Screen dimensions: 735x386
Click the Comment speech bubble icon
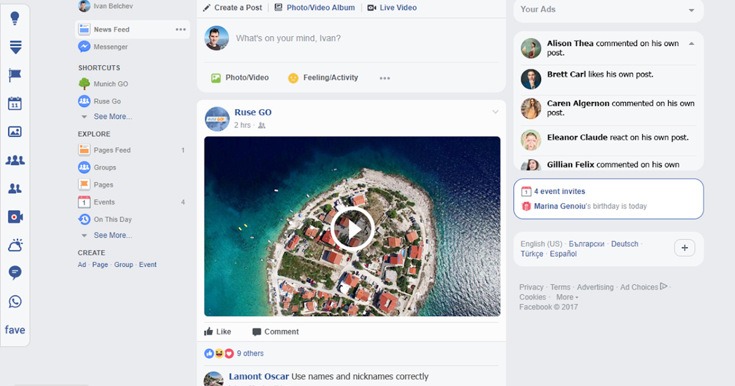257,332
